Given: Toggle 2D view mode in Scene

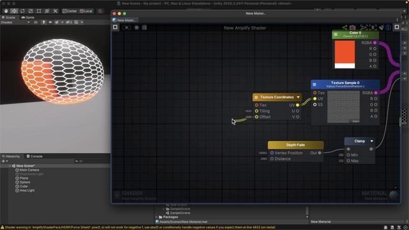Looking at the screenshot, I should click(x=36, y=22).
